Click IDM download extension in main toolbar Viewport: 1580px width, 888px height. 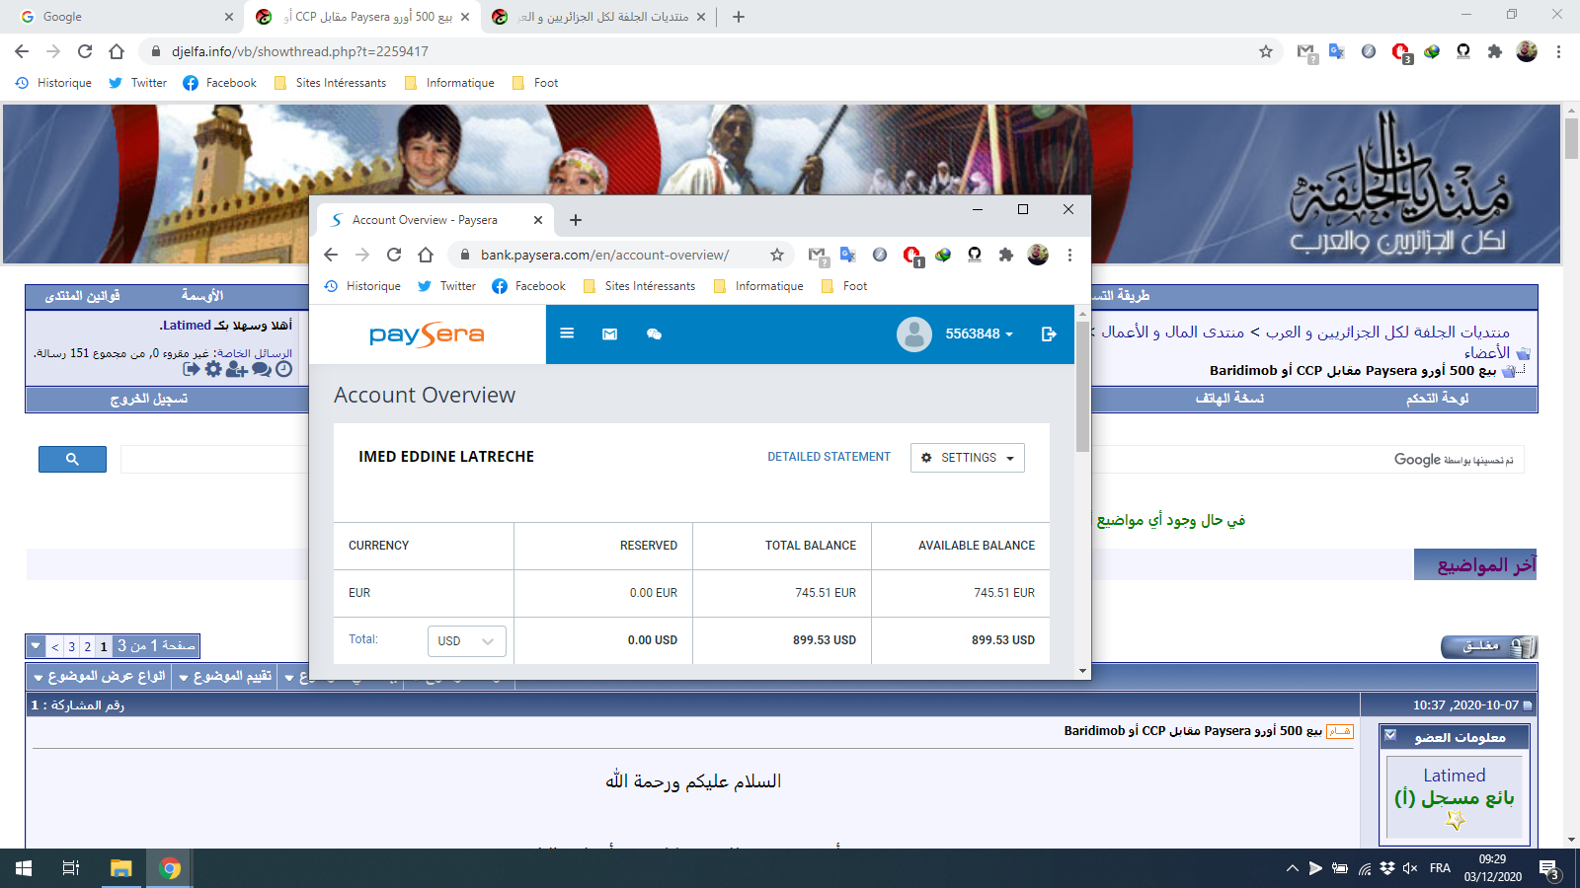(1432, 51)
